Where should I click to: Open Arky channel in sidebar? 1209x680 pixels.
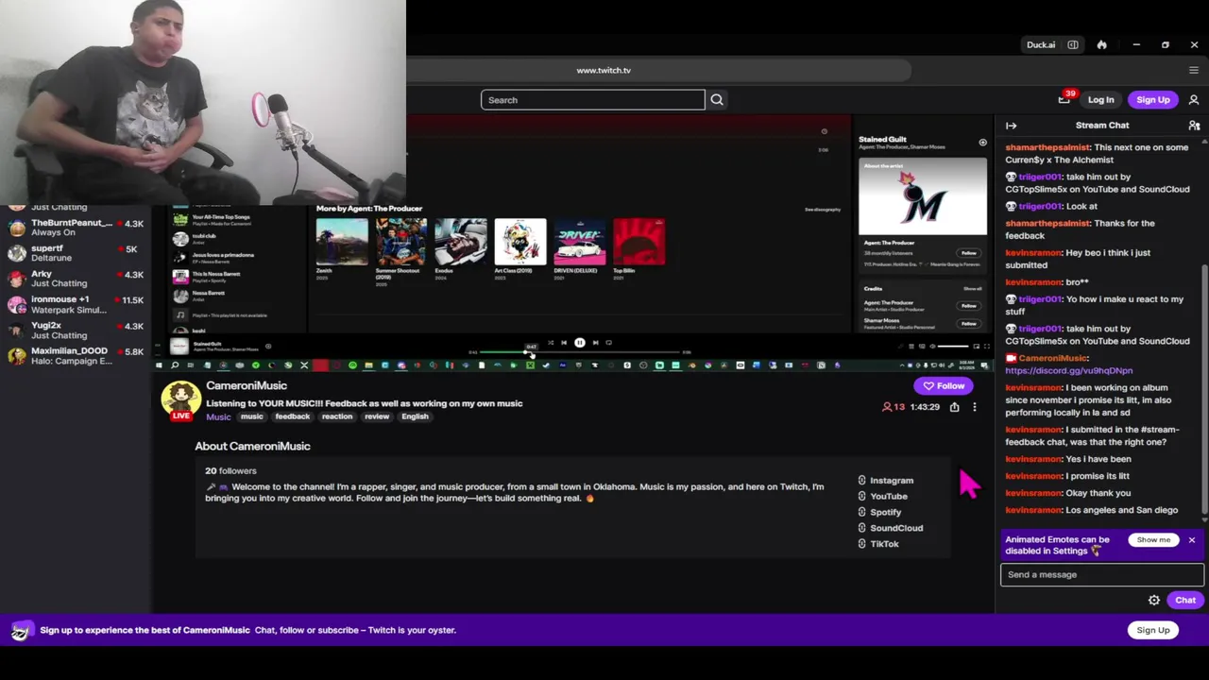pos(76,279)
